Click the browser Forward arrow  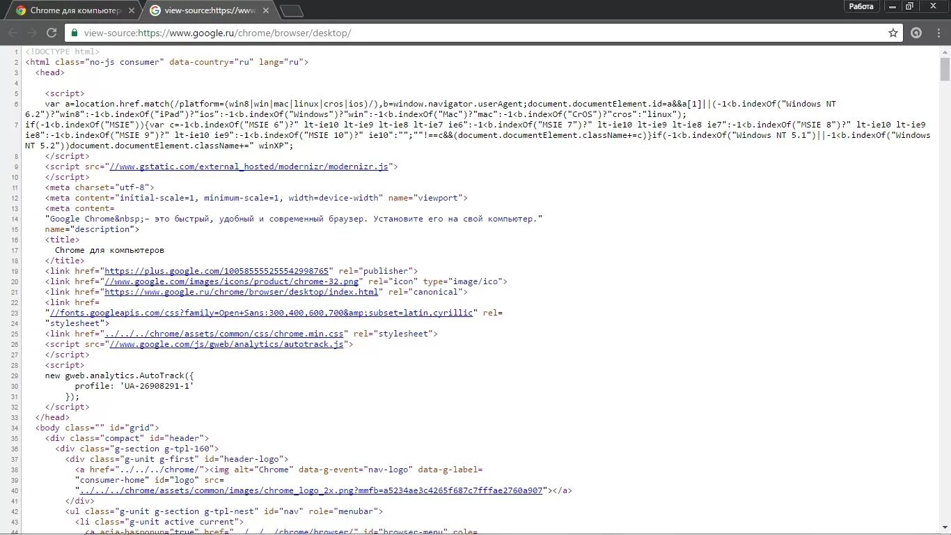pyautogui.click(x=32, y=33)
